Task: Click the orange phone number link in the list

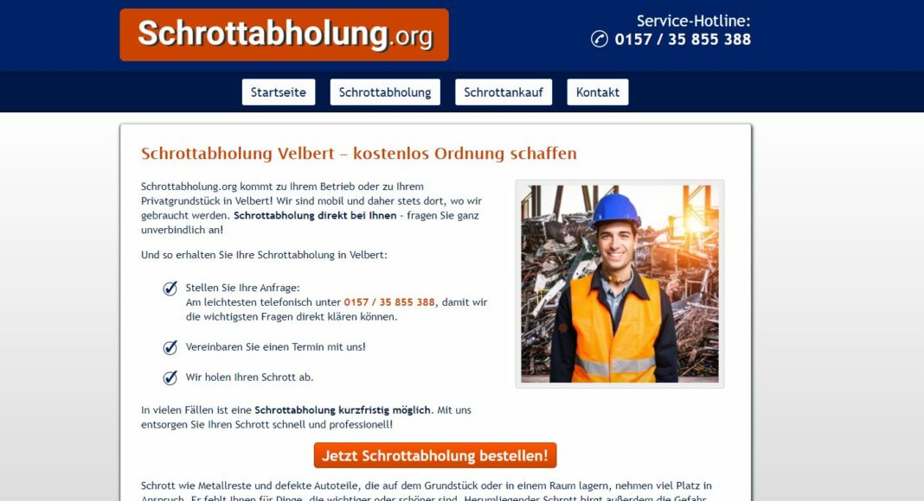Action: pos(389,302)
